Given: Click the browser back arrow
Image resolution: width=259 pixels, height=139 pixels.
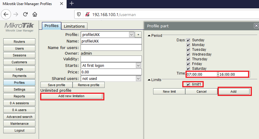Looking at the screenshot, I should click(6, 15).
